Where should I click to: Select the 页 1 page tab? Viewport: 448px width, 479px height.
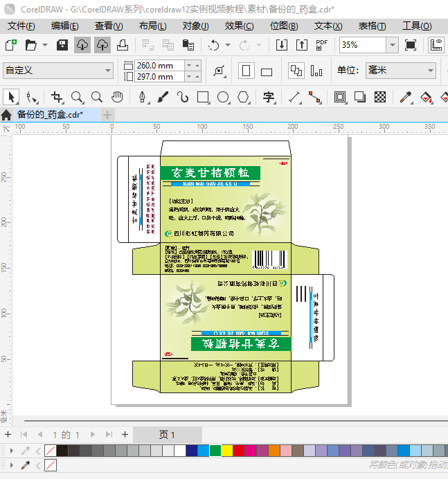[x=167, y=435]
